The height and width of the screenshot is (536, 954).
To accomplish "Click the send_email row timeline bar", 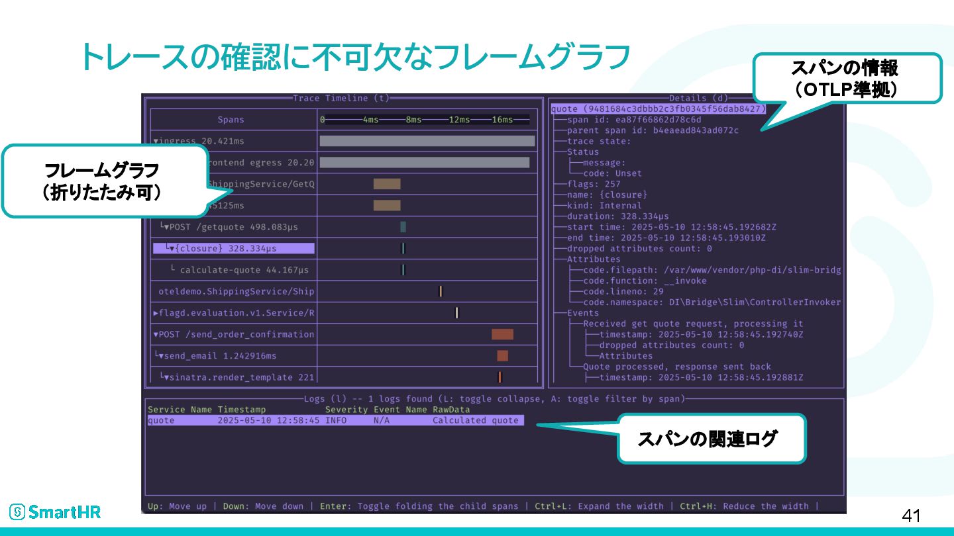I will [502, 356].
